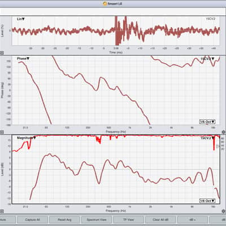
Task: Click the Capture All button
Action: click(x=32, y=220)
